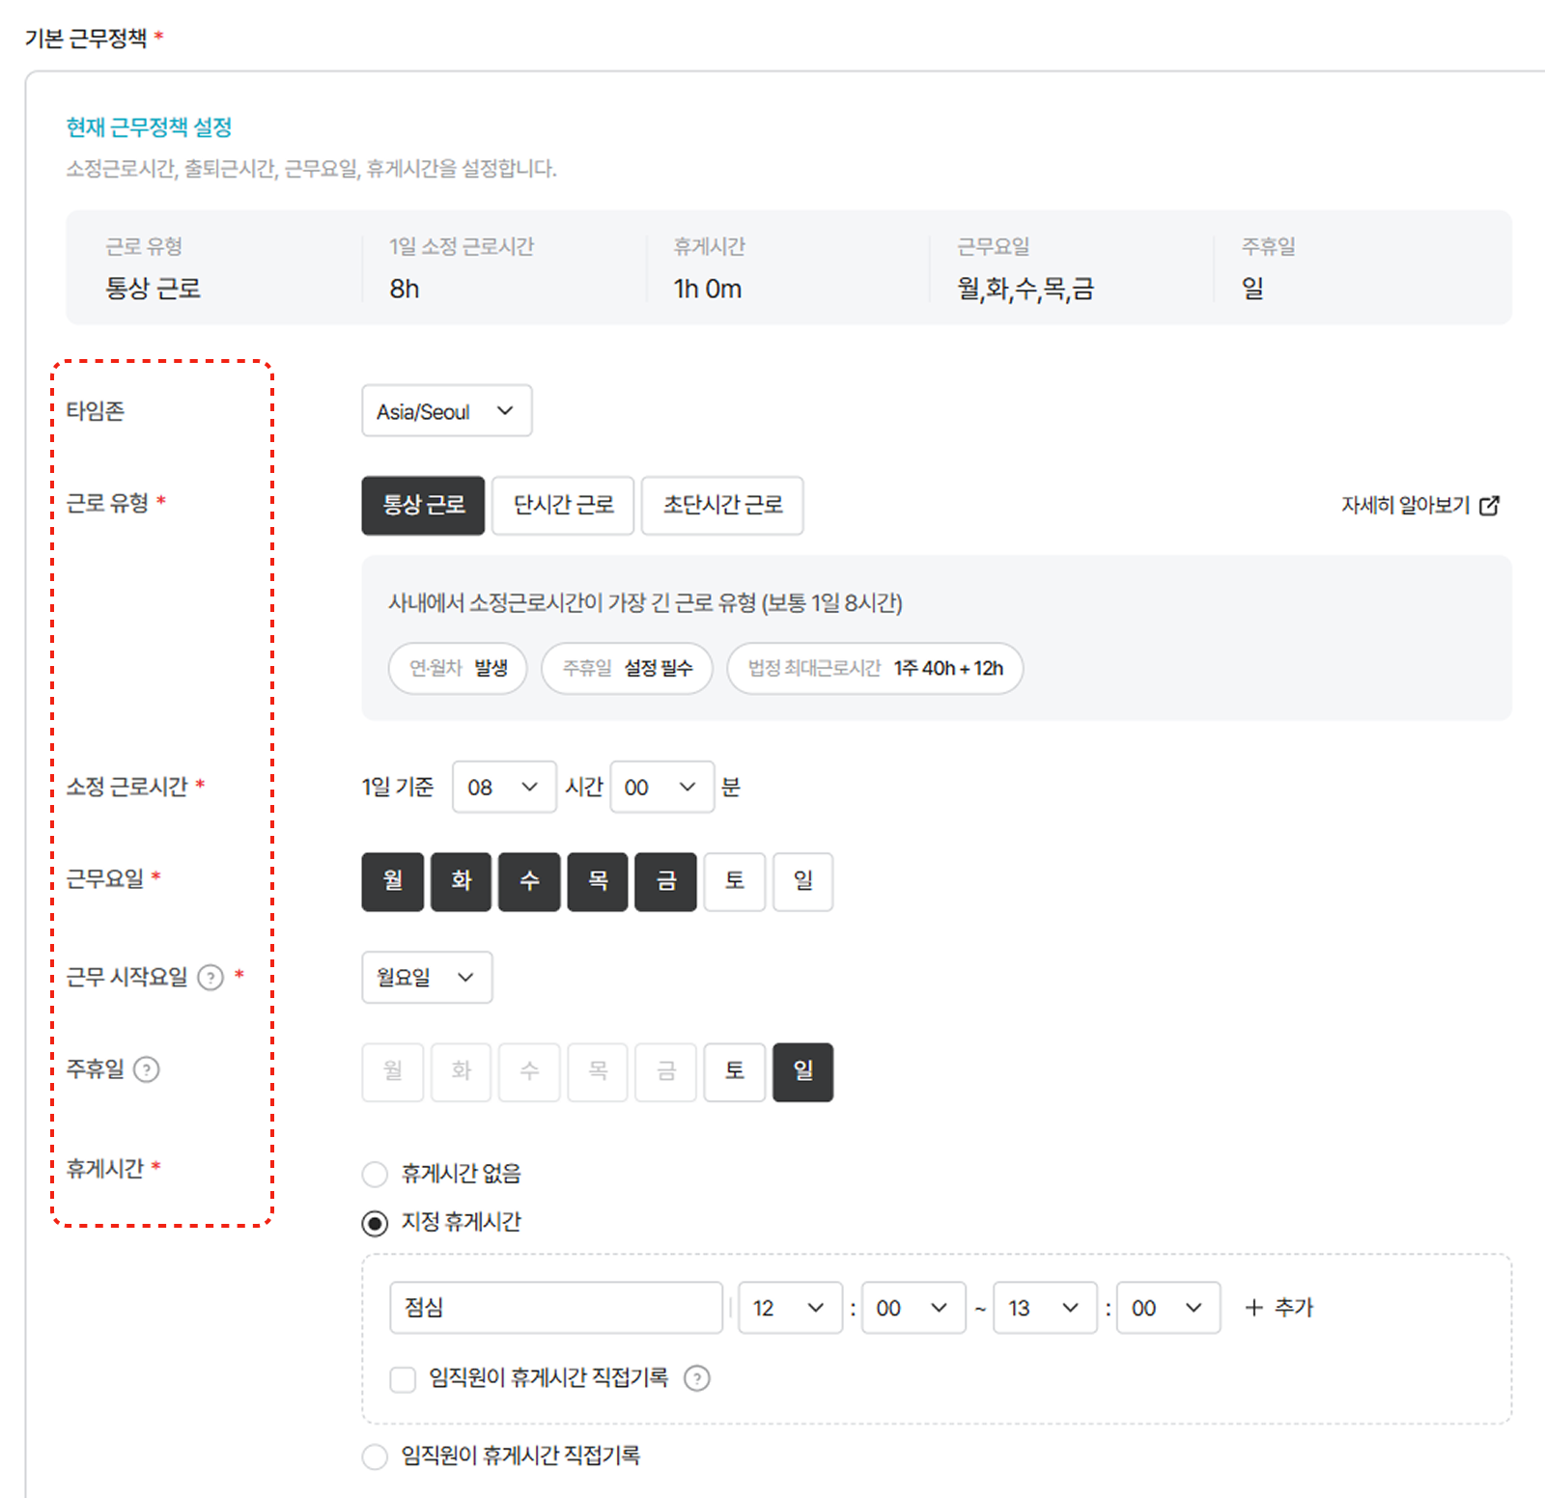Toggle 금 in the 근무요일 row
Viewport: 1545px width, 1498px height.
[x=666, y=881]
